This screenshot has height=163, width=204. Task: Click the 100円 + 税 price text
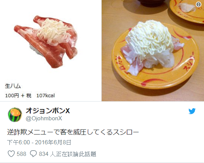point(18,96)
